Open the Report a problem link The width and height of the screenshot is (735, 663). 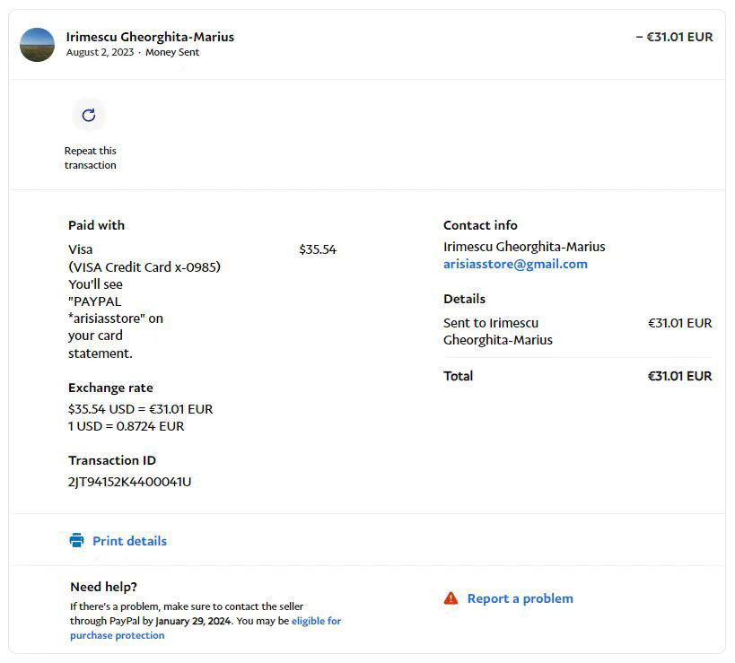(x=520, y=598)
